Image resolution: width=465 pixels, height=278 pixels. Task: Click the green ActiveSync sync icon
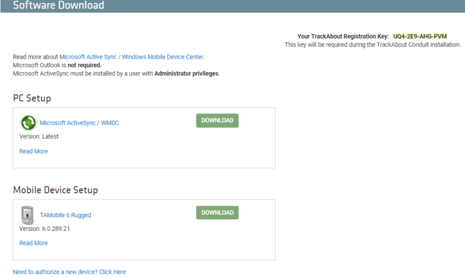[x=28, y=122]
